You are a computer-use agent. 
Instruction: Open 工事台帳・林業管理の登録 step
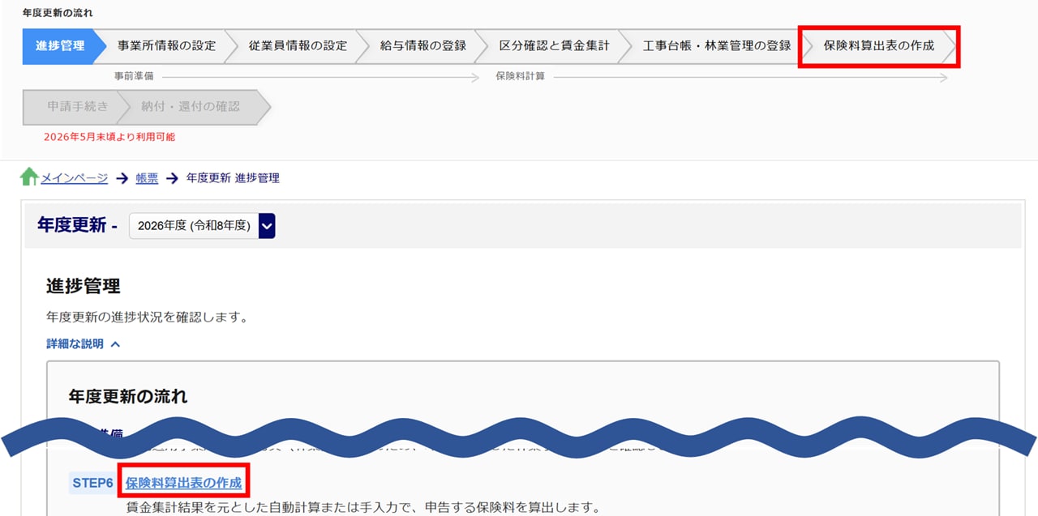[716, 46]
